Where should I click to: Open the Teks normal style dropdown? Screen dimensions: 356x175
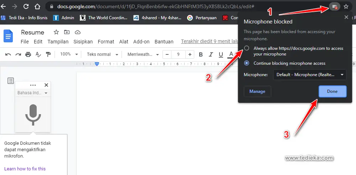pyautogui.click(x=103, y=54)
